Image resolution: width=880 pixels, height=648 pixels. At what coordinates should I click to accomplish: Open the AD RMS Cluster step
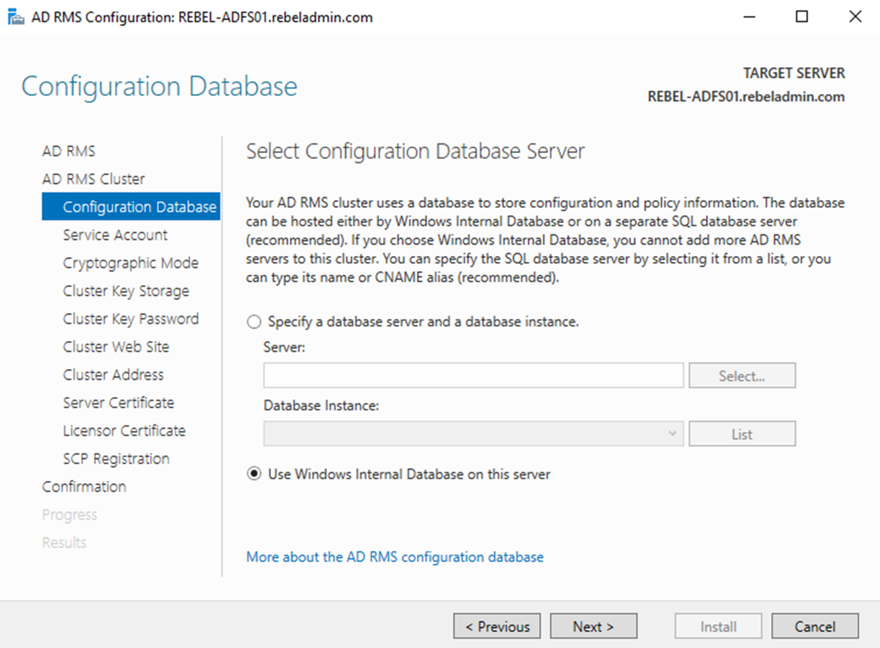click(94, 179)
